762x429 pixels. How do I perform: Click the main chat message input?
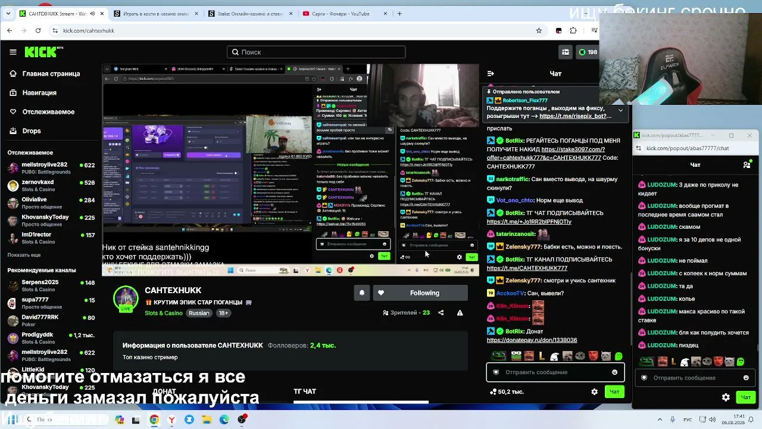(x=555, y=372)
